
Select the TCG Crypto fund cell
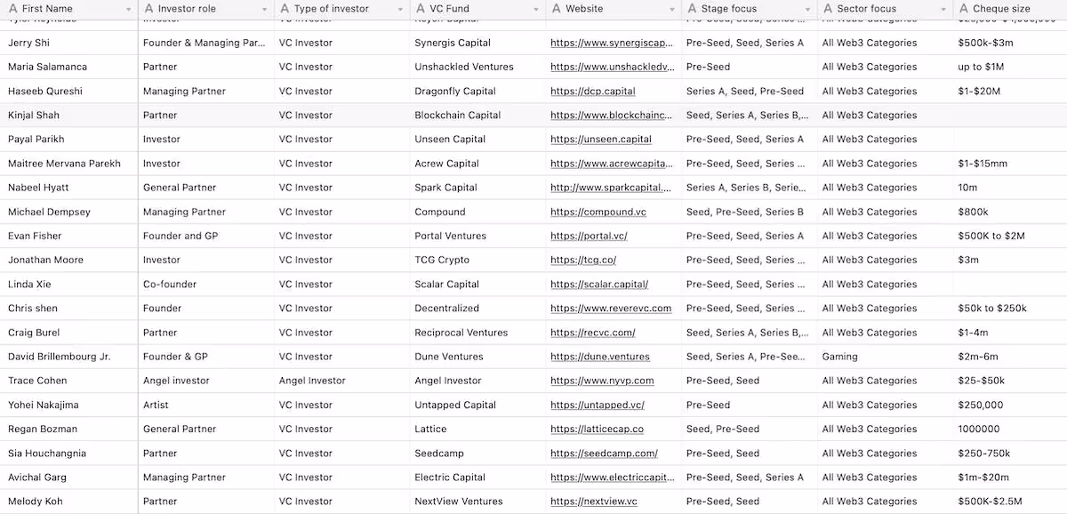(x=477, y=260)
